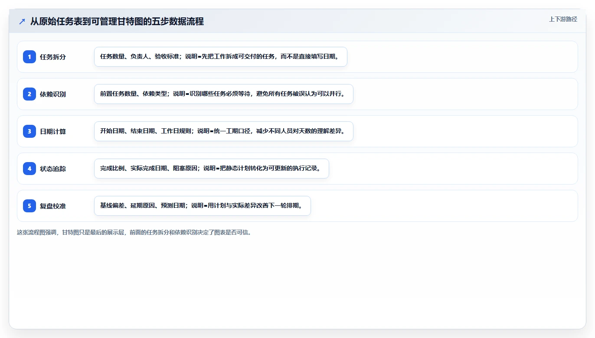Open the description box starting 完成比例
This screenshot has height=338, width=595.
[212, 169]
